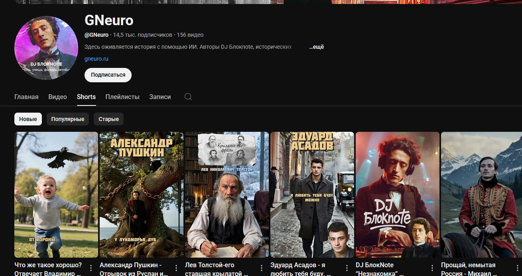The image size is (522, 276).
Task: Select the Новые filter chip
Action: coord(28,119)
